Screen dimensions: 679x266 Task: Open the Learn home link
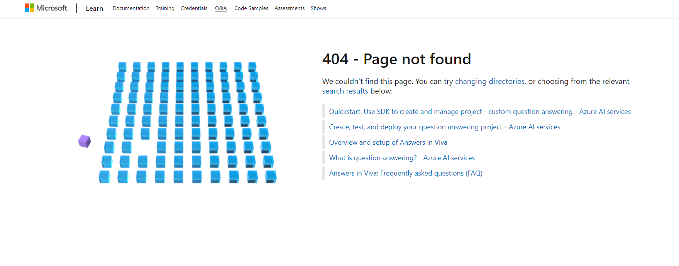pyautogui.click(x=95, y=8)
